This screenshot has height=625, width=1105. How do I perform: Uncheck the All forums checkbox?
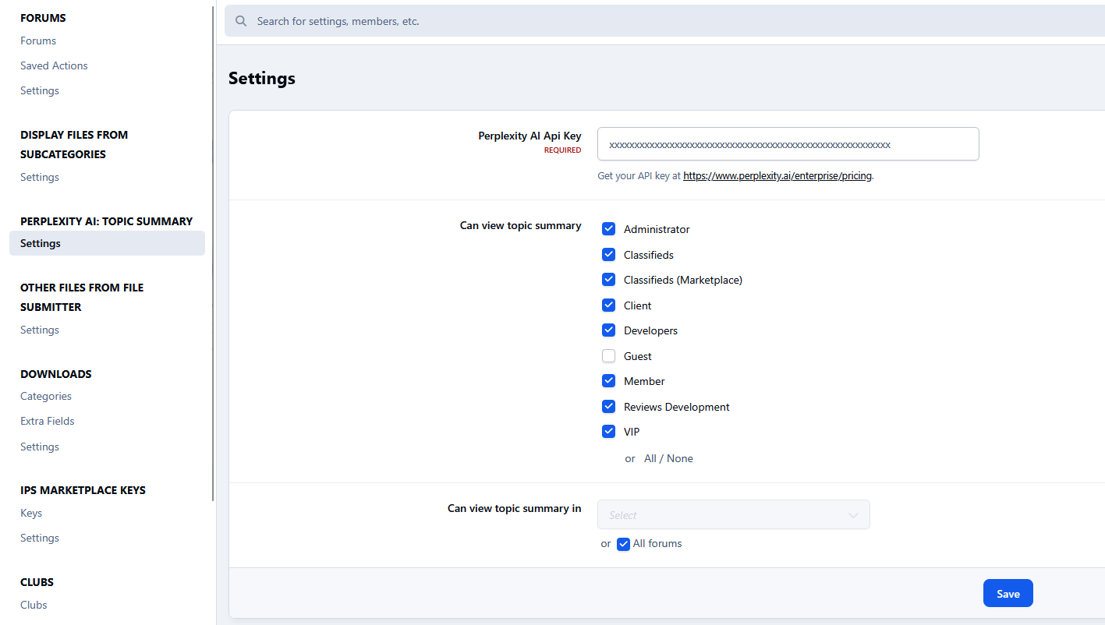coord(623,544)
